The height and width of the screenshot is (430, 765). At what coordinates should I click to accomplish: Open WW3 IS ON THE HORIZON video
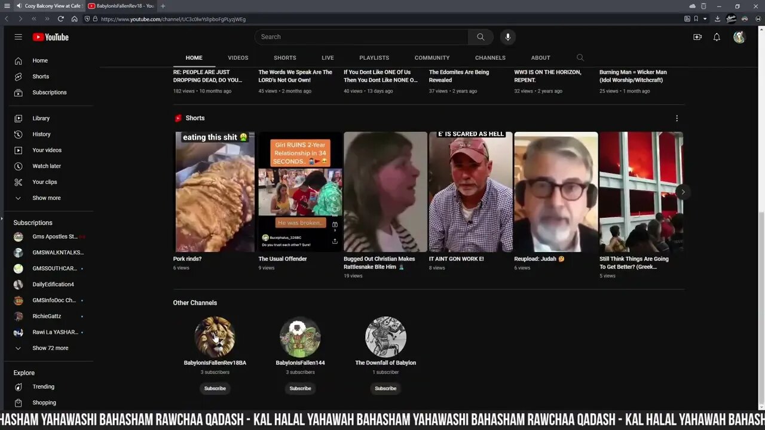[x=547, y=76]
